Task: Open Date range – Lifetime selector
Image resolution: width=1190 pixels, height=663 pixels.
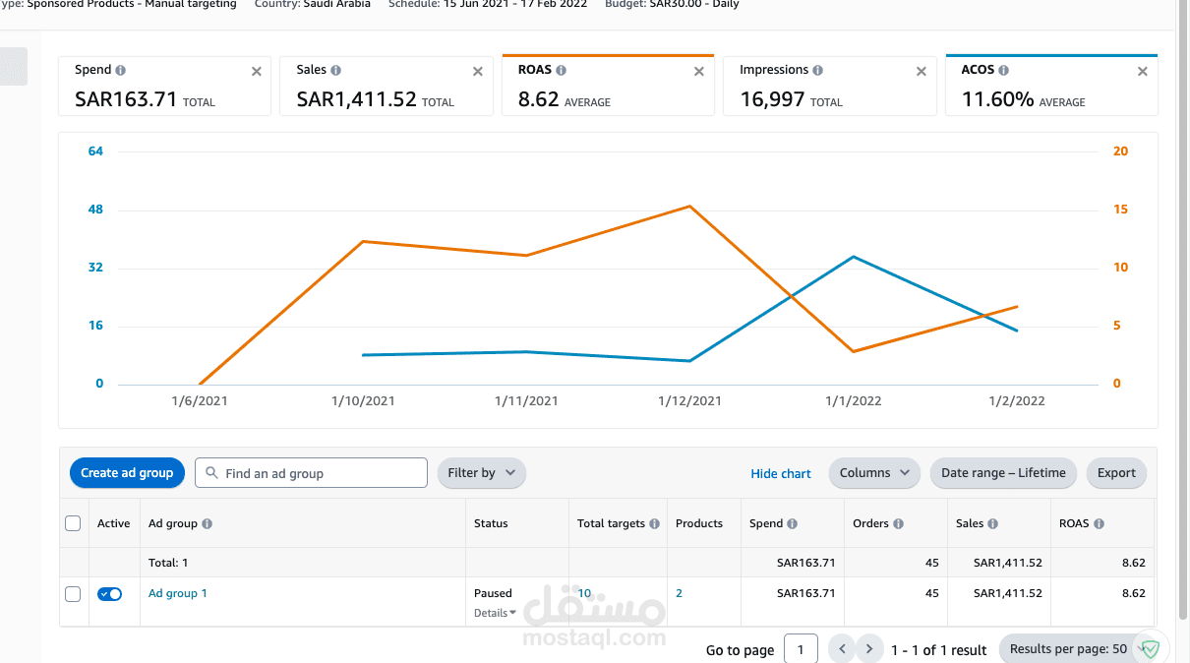Action: [1003, 473]
